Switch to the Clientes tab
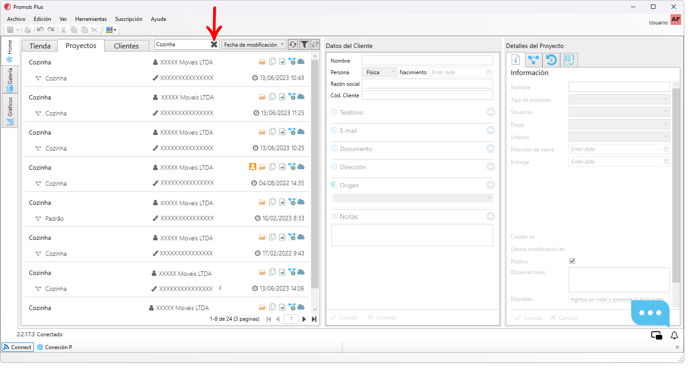 [126, 46]
